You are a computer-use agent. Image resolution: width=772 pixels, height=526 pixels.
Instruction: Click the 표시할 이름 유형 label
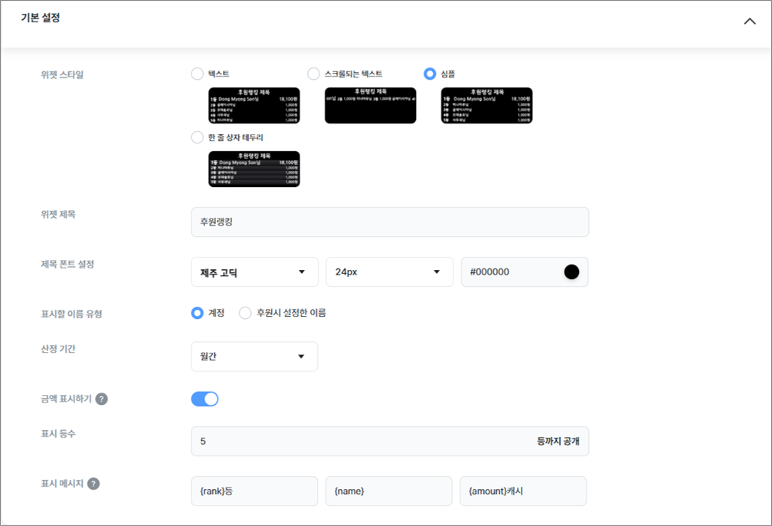(x=71, y=314)
